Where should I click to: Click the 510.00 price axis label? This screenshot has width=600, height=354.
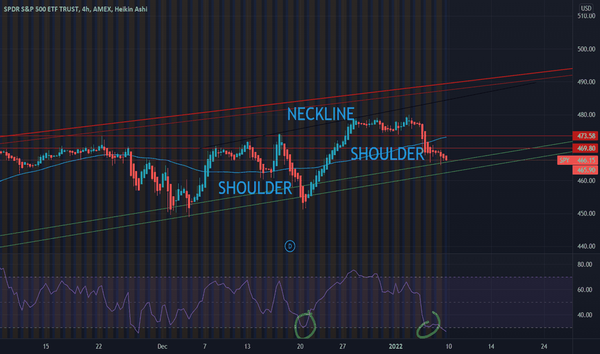tap(586, 16)
